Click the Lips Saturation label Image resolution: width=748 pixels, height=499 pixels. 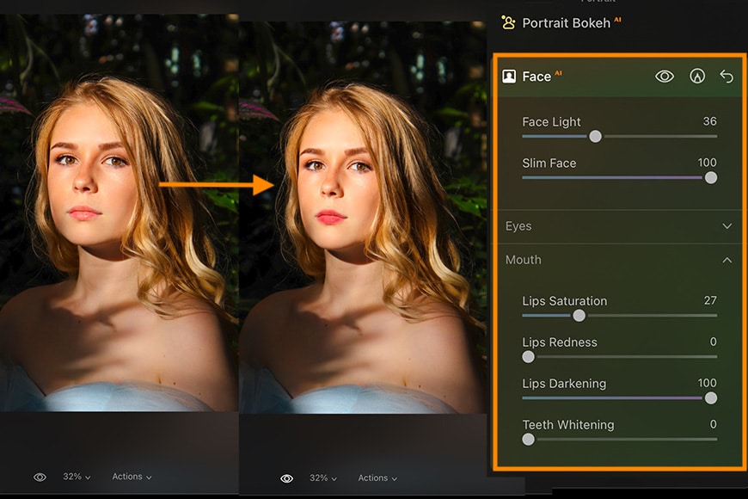[x=565, y=301]
